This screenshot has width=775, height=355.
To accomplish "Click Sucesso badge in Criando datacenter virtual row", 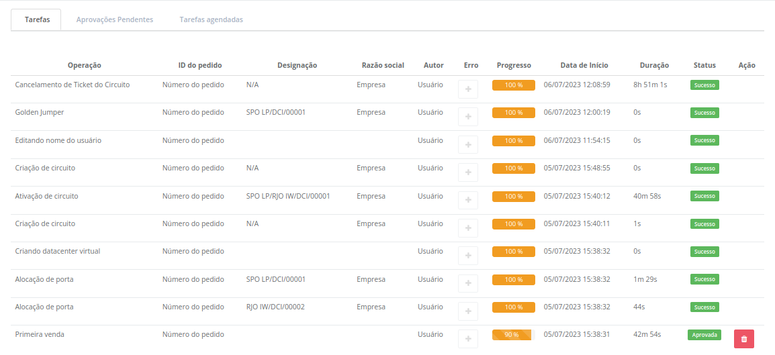I will tap(704, 251).
